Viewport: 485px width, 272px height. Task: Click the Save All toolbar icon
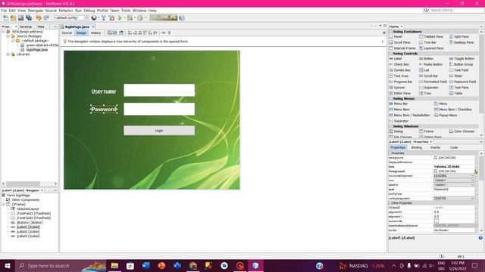[x=29, y=18]
